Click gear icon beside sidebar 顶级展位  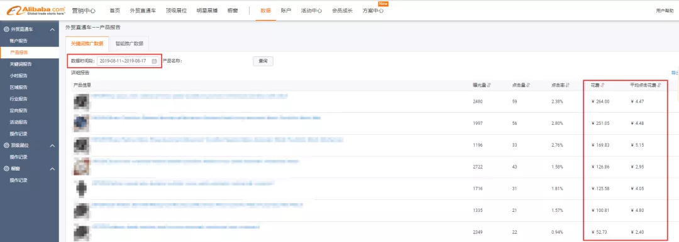6,145
